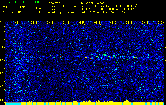Click the Receiving Location label
This screenshot has height=105, width=166.
61,6
